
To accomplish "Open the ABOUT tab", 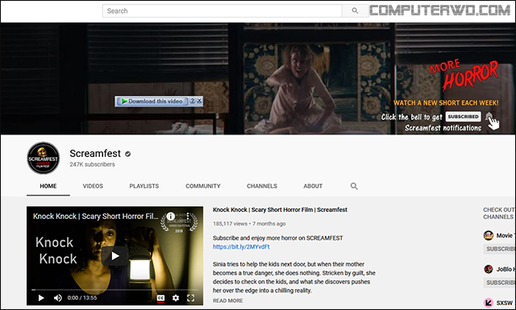I will (313, 186).
